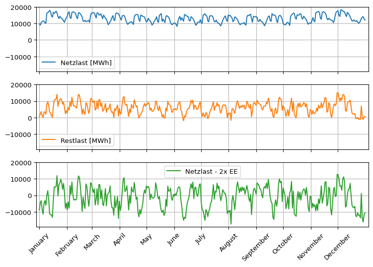Click the 20000 y-axis tick of top chart

22,7
